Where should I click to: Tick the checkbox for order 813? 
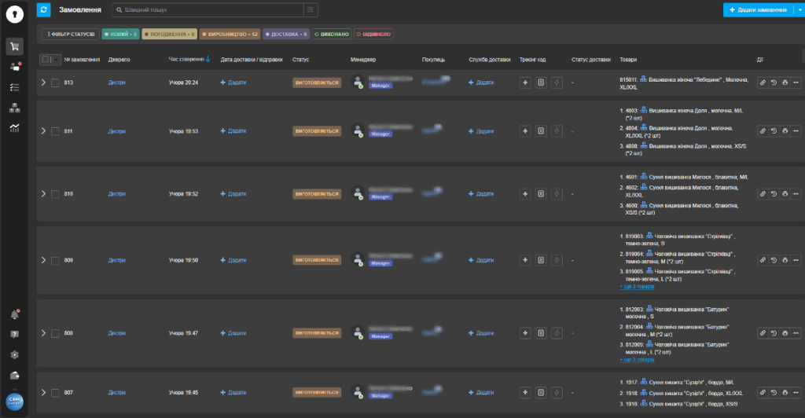[55, 82]
